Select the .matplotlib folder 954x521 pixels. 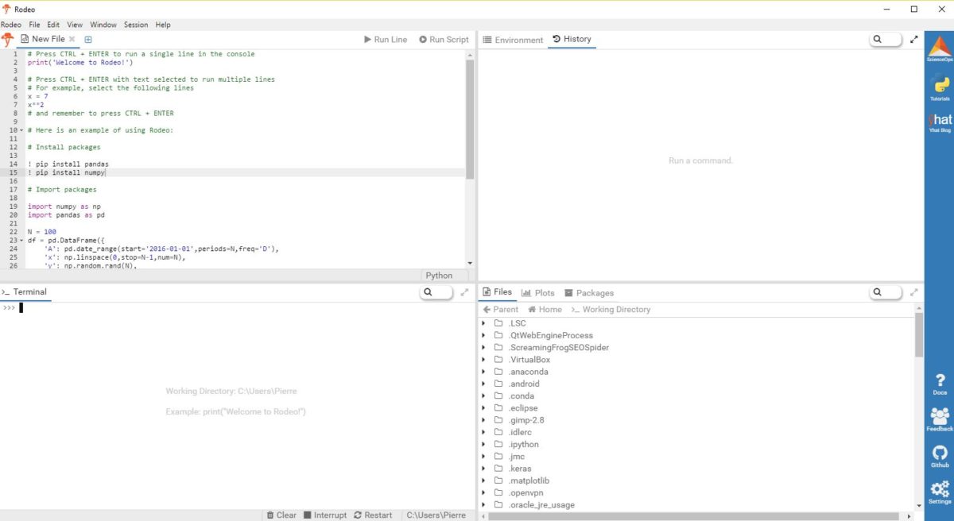pyautogui.click(x=529, y=480)
